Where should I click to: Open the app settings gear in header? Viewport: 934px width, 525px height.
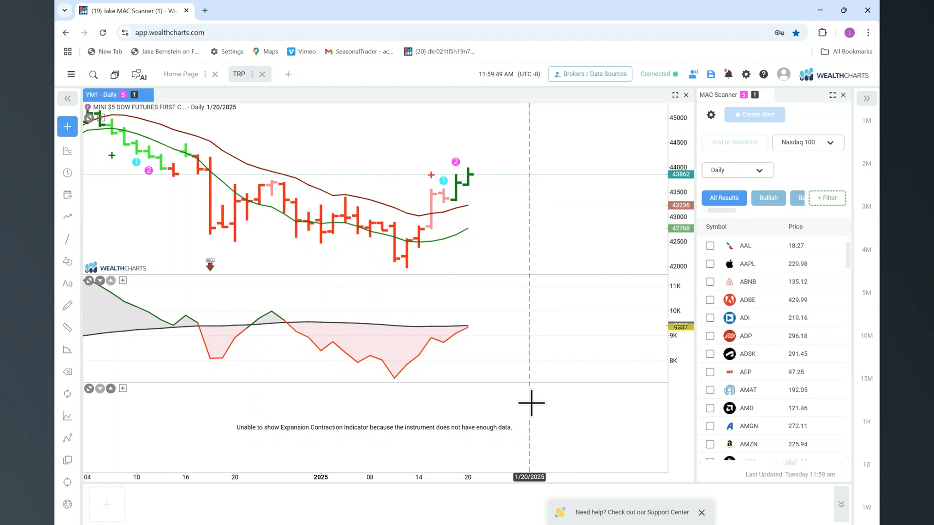coord(746,74)
